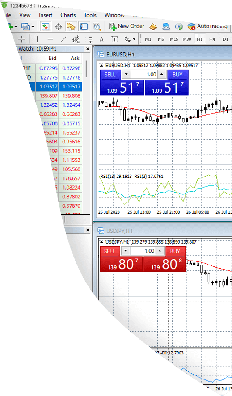Open USDJPY volume dropdown arrow

coord(126,251)
